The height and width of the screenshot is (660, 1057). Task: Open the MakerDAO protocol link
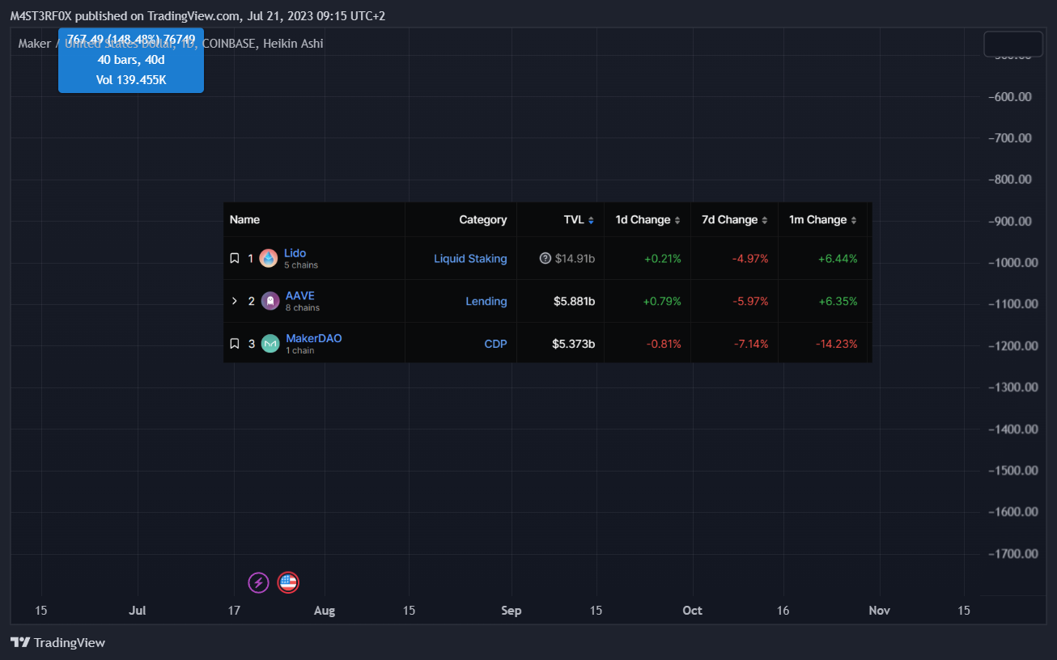click(314, 338)
